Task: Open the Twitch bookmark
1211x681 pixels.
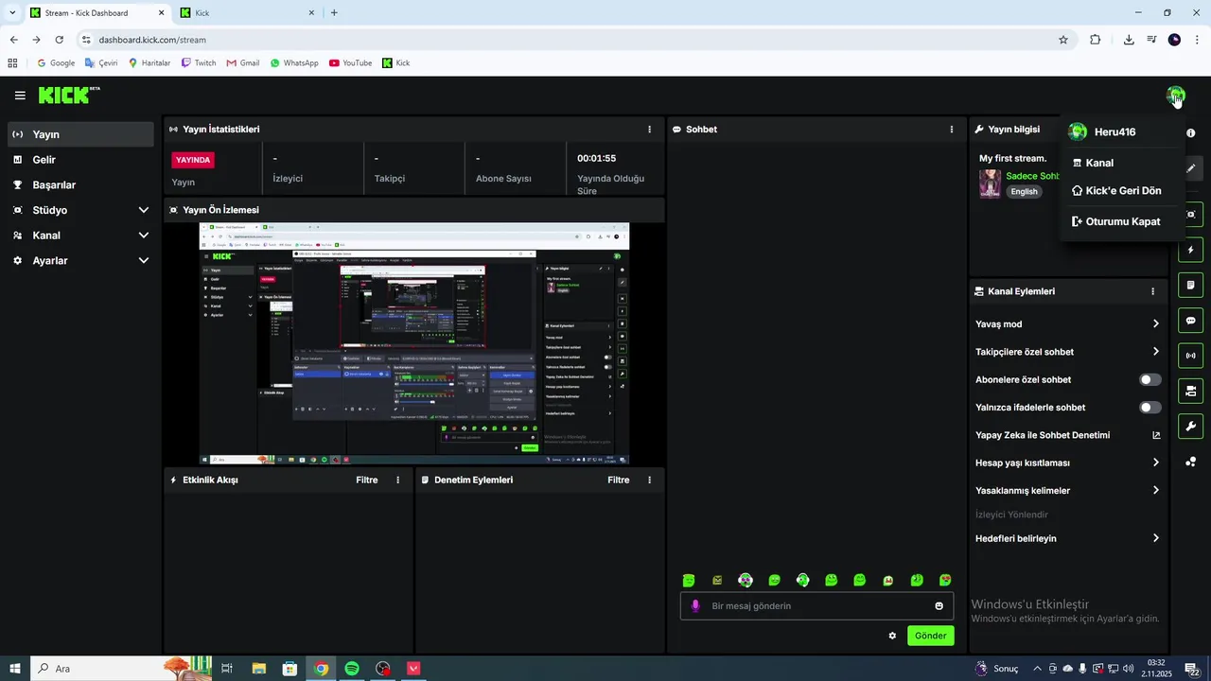Action: coord(199,63)
